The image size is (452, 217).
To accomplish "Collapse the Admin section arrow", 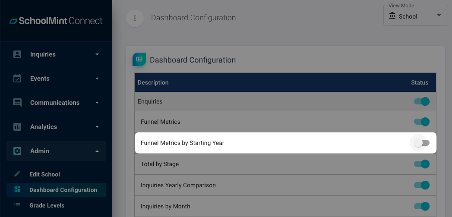I will [x=97, y=151].
